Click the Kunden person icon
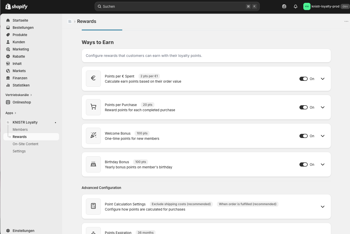Image resolution: width=350 pixels, height=234 pixels. coord(8,42)
